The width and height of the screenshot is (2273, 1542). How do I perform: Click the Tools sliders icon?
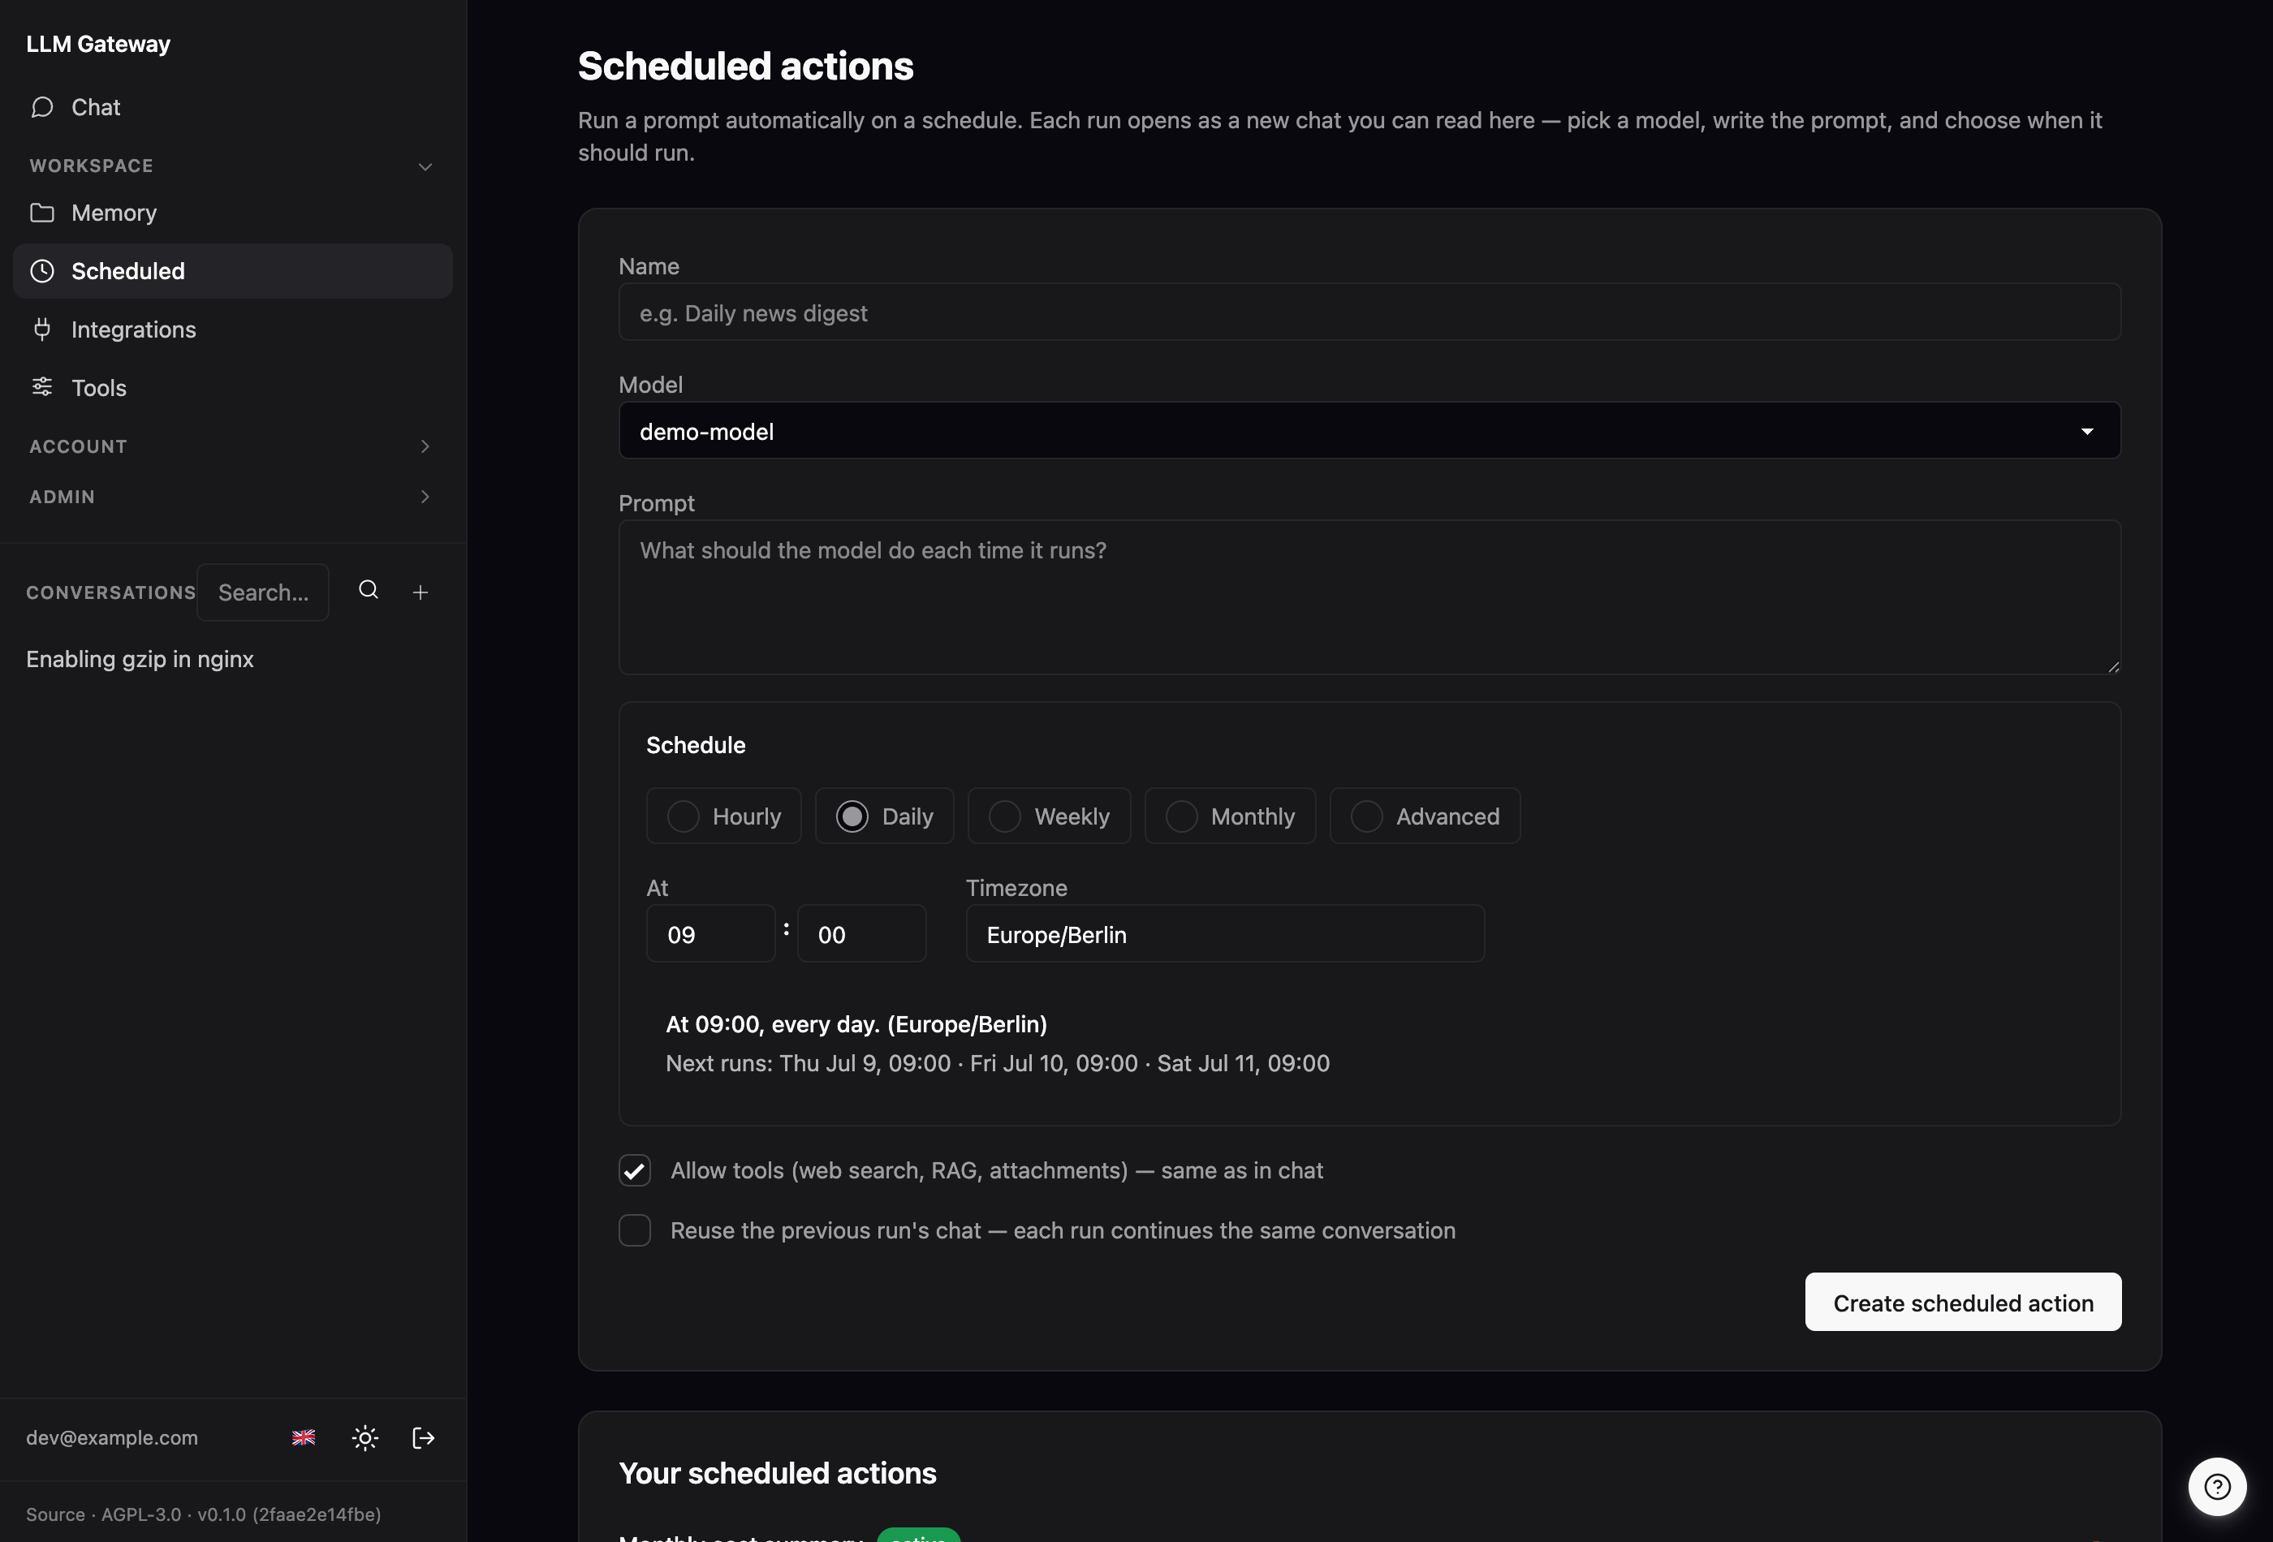pyautogui.click(x=42, y=387)
